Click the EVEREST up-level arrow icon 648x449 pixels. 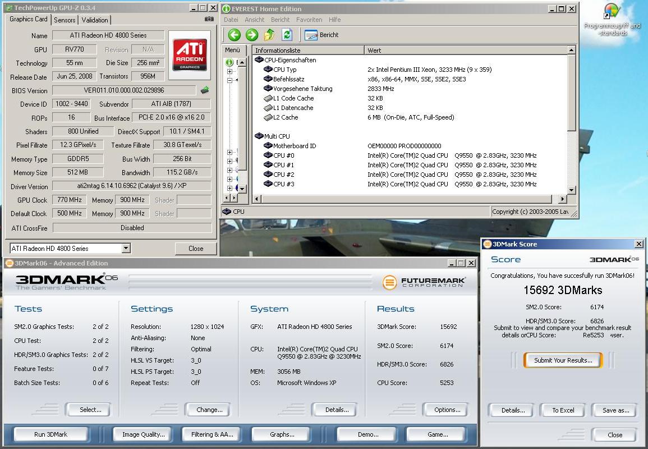tap(269, 35)
